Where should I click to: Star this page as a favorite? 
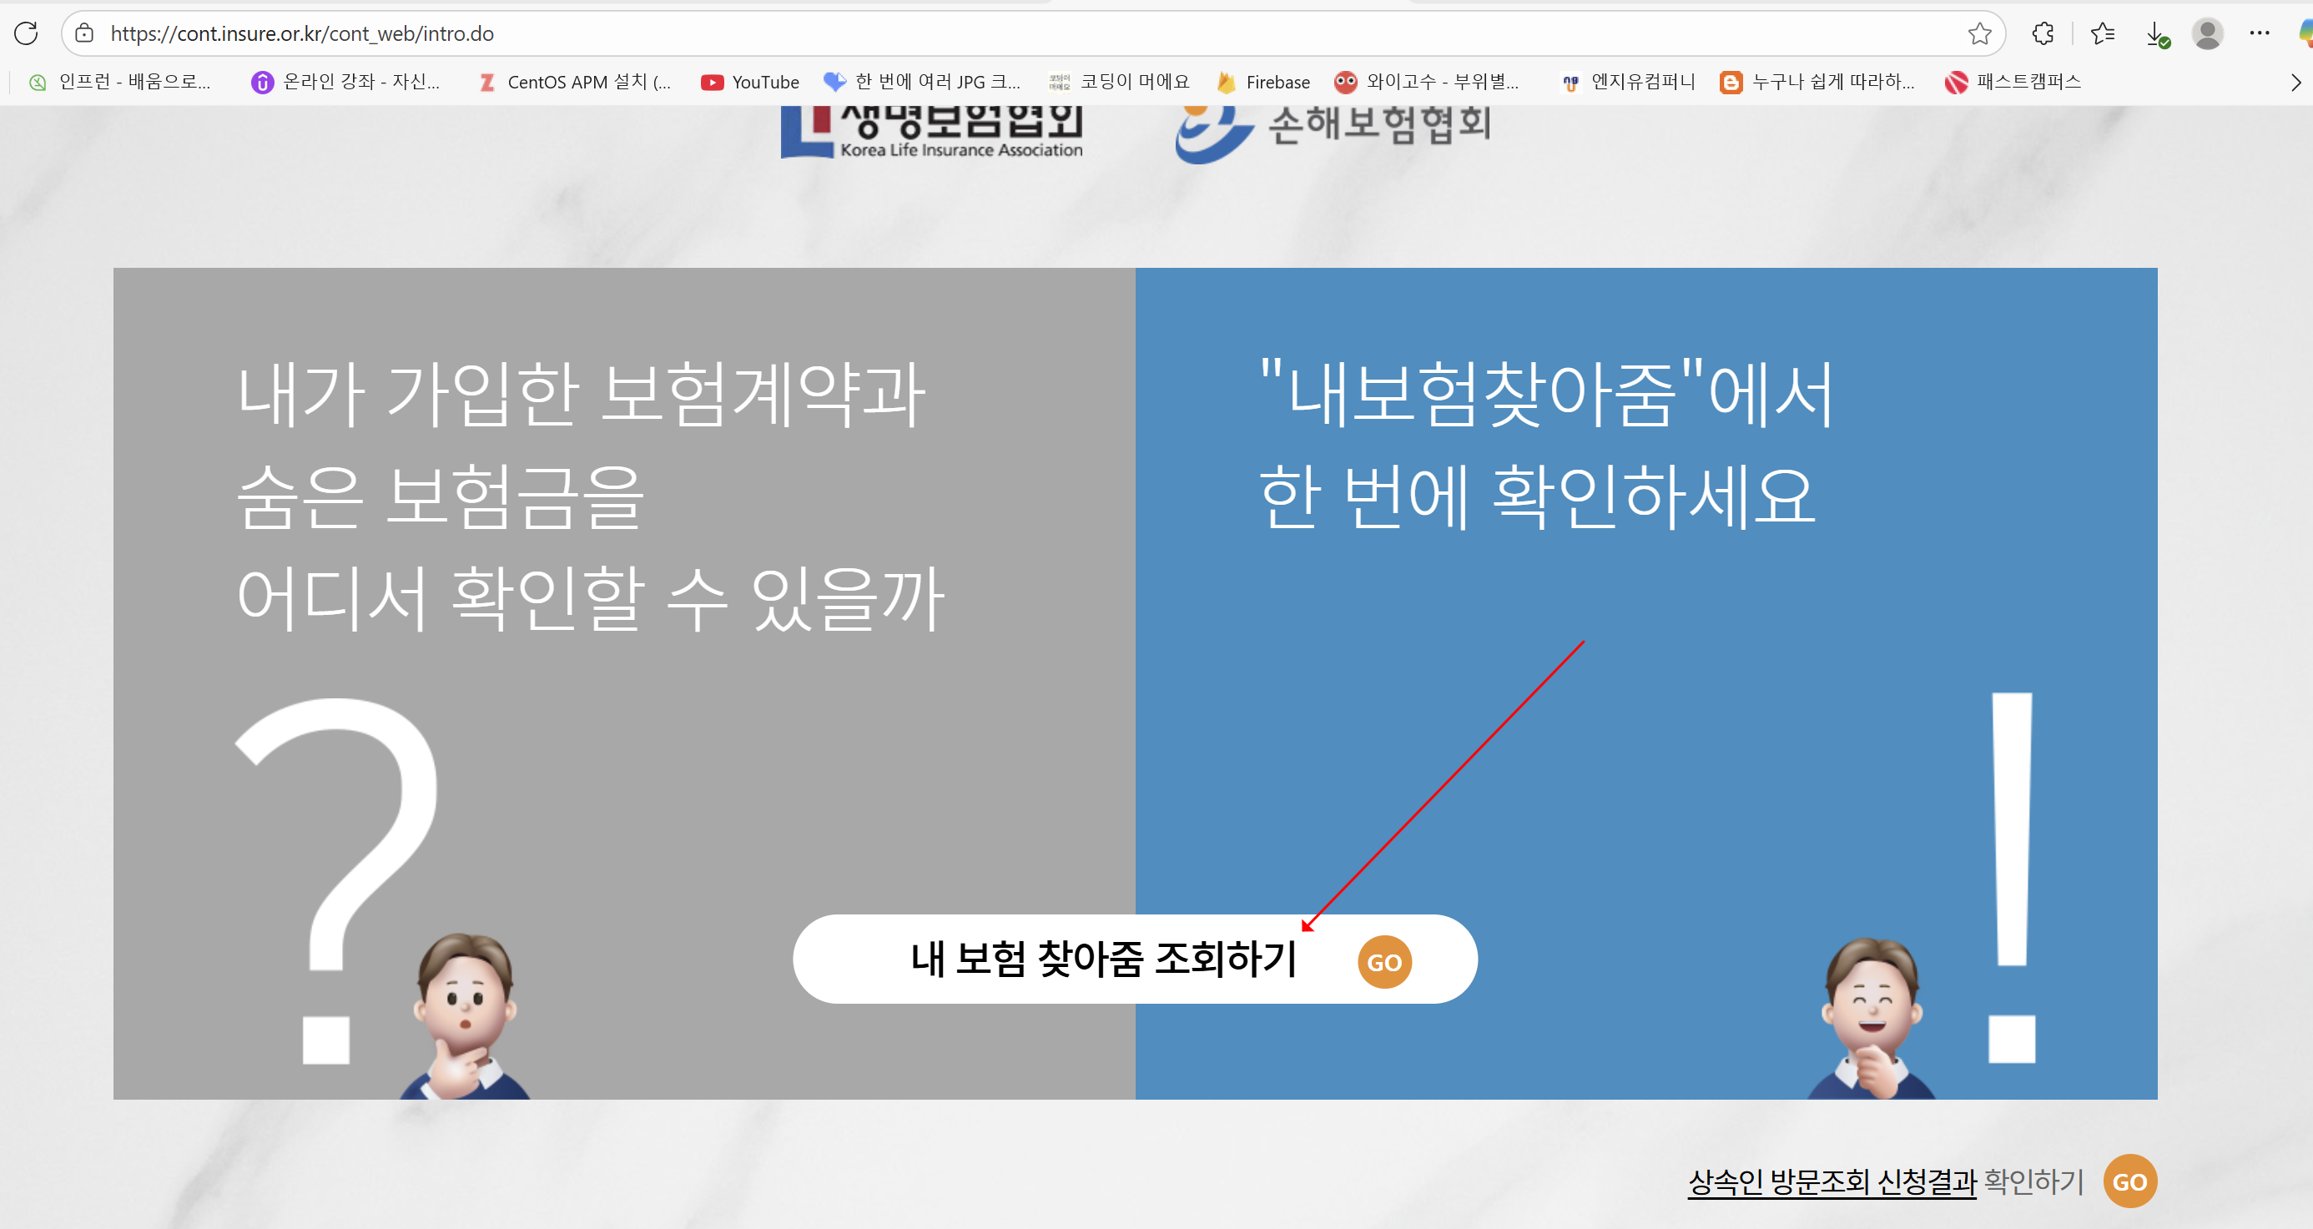tap(1979, 33)
